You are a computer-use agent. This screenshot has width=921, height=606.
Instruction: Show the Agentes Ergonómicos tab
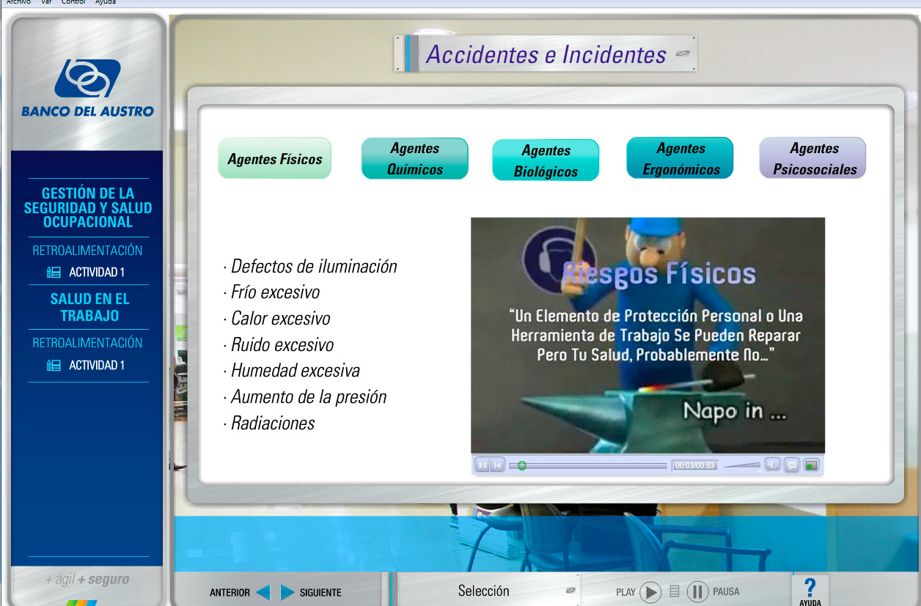(680, 158)
